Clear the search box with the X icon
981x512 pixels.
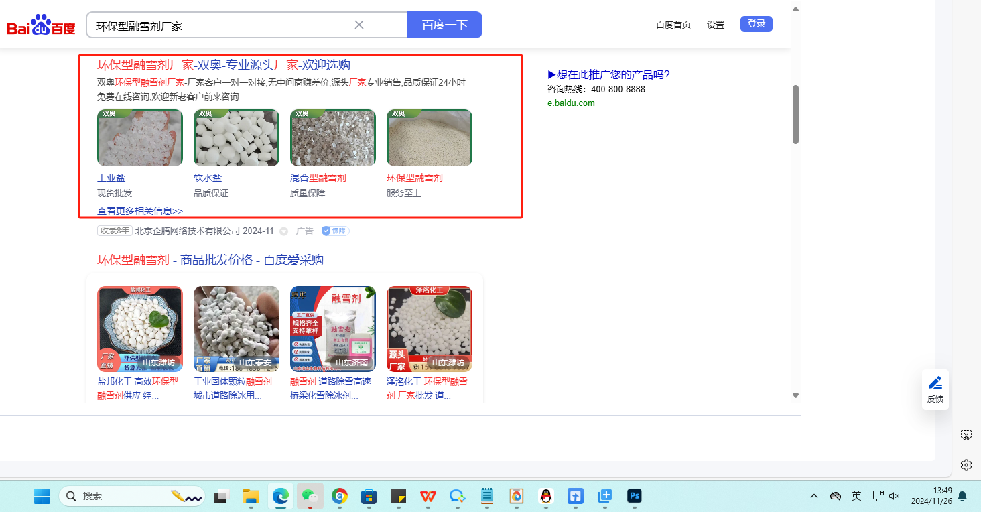click(359, 25)
